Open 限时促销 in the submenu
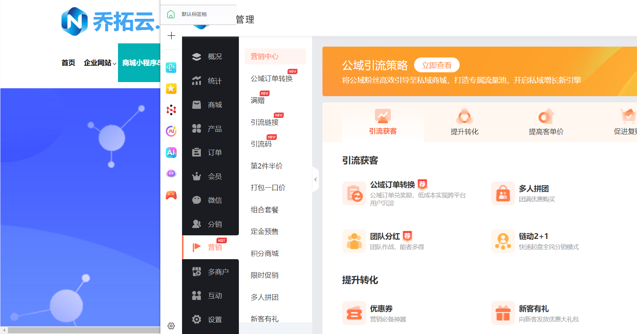Image resolution: width=637 pixels, height=334 pixels. [265, 275]
